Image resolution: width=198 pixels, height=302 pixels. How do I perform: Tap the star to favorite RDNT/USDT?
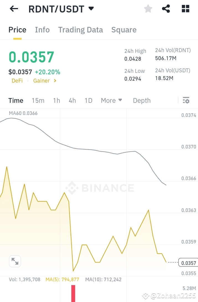[148, 9]
